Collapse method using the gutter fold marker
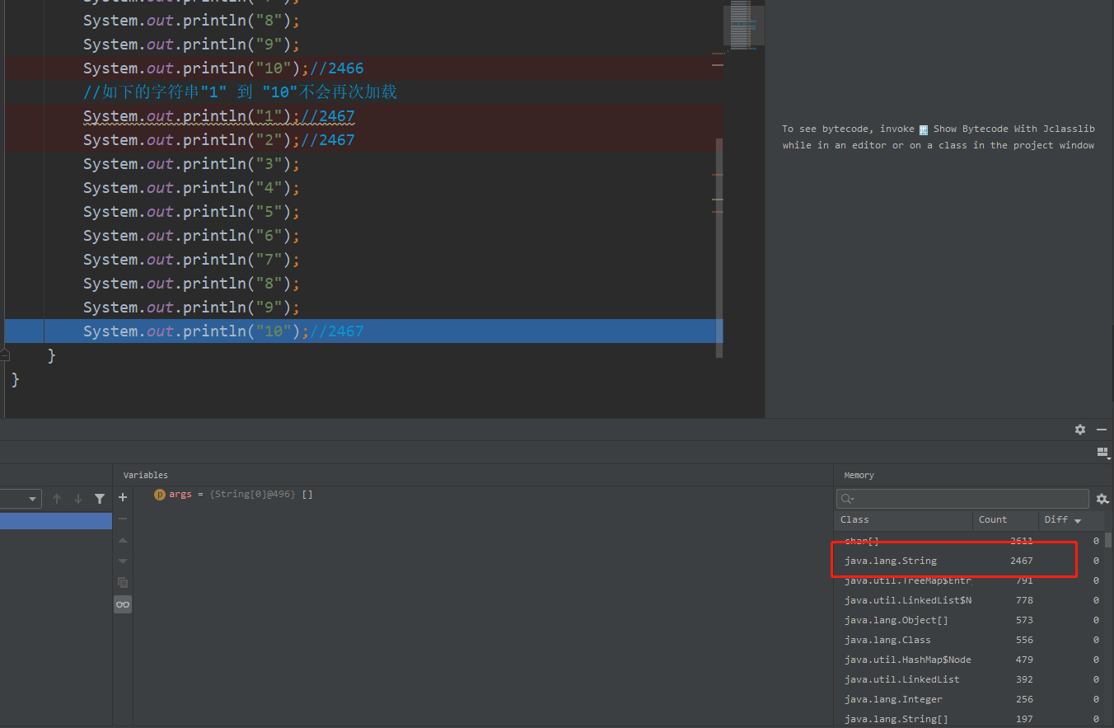1114x728 pixels. (x=4, y=355)
